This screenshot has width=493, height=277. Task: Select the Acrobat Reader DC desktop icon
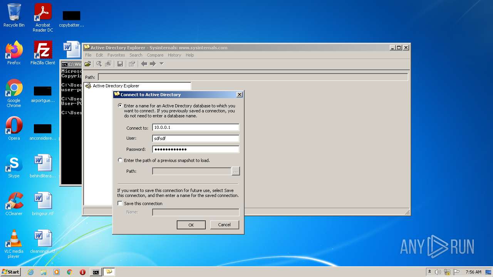pos(43,18)
